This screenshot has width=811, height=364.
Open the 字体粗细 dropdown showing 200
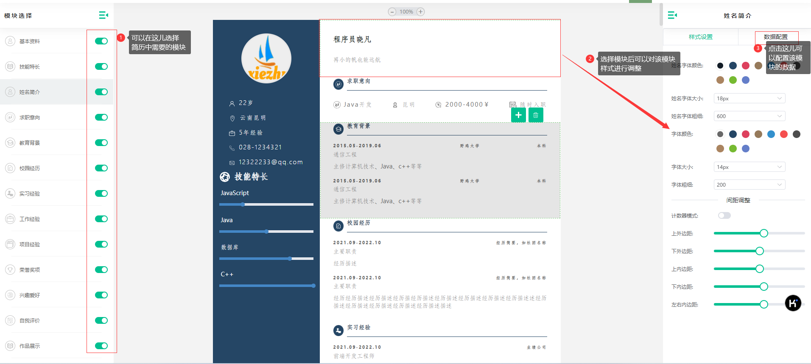tap(749, 185)
